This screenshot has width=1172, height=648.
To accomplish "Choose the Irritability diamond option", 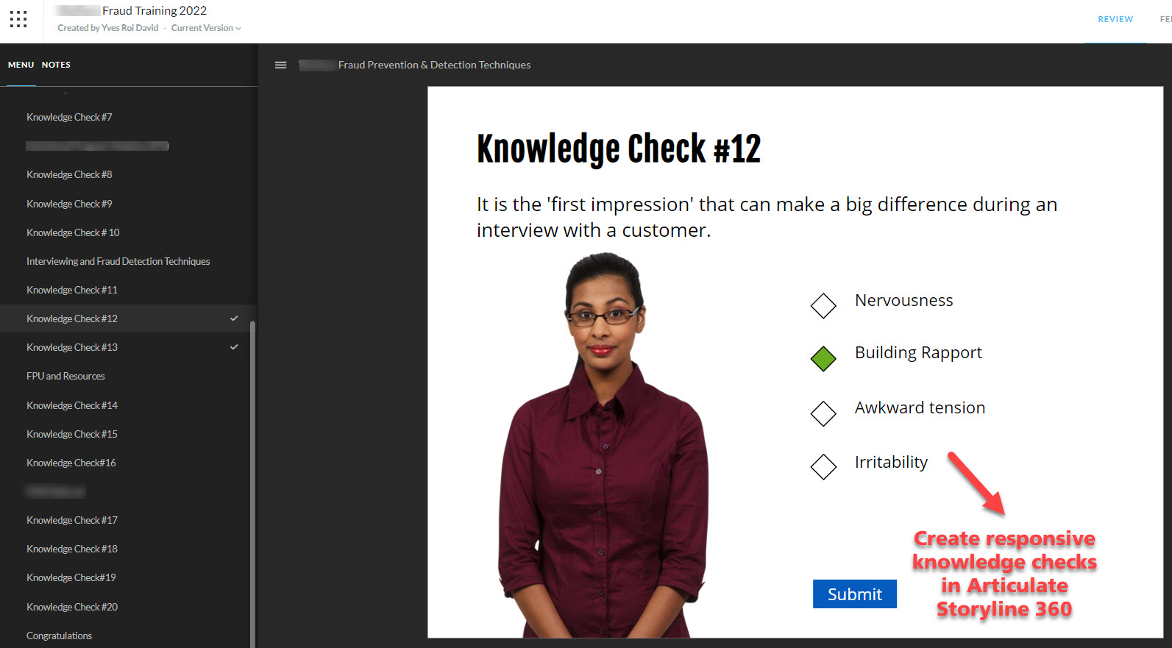I will 823,466.
